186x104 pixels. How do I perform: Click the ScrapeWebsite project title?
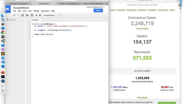tap(21, 8)
